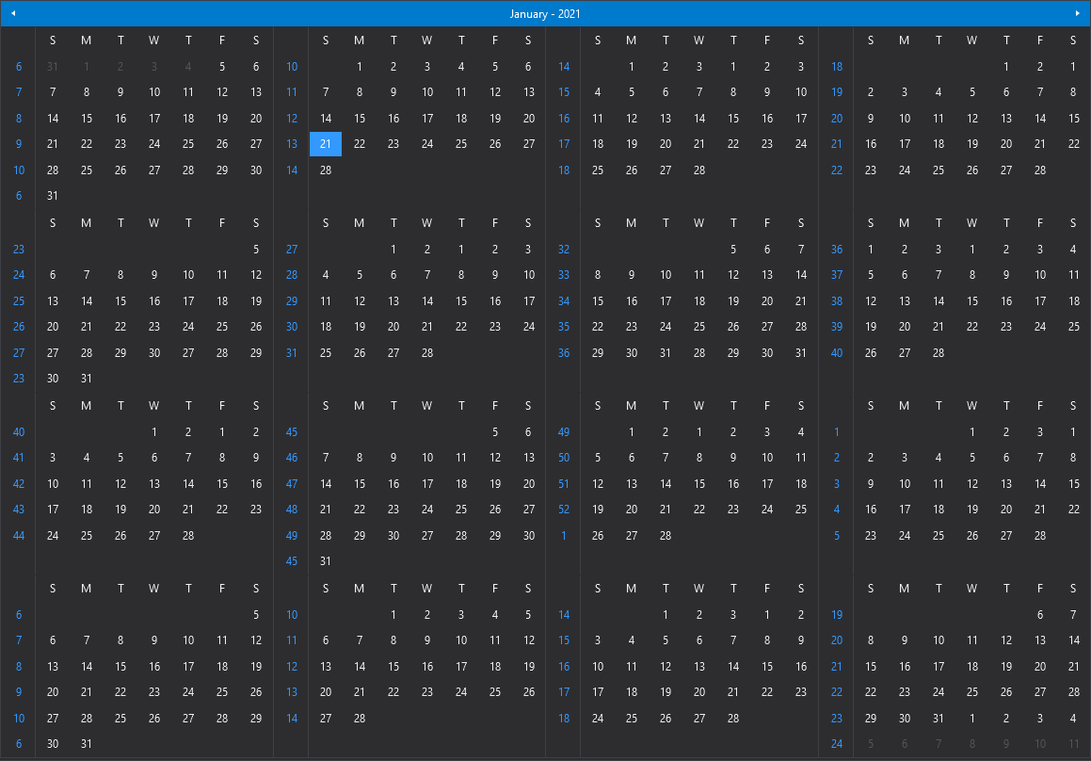Select greyed-out date 11 in final row
Image resolution: width=1091 pixels, height=761 pixels.
(1074, 744)
